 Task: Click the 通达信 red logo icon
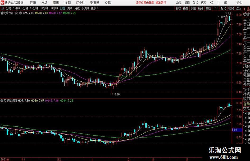(2, 3)
